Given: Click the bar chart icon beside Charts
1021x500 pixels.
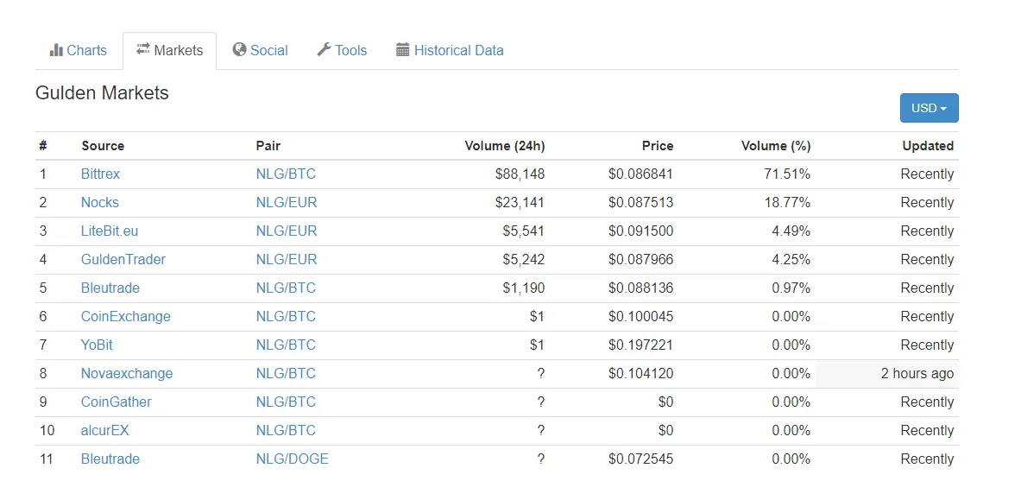Looking at the screenshot, I should pos(56,50).
